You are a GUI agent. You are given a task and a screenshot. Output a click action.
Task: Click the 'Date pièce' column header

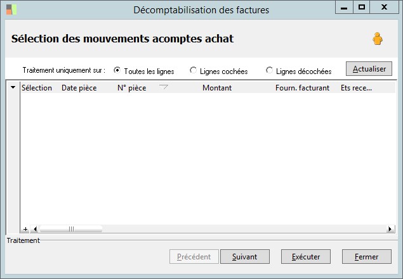click(79, 88)
